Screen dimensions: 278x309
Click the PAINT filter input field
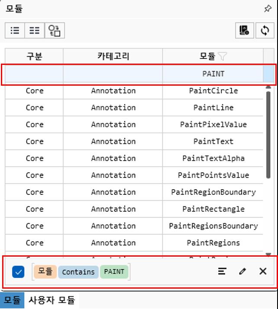click(x=213, y=74)
